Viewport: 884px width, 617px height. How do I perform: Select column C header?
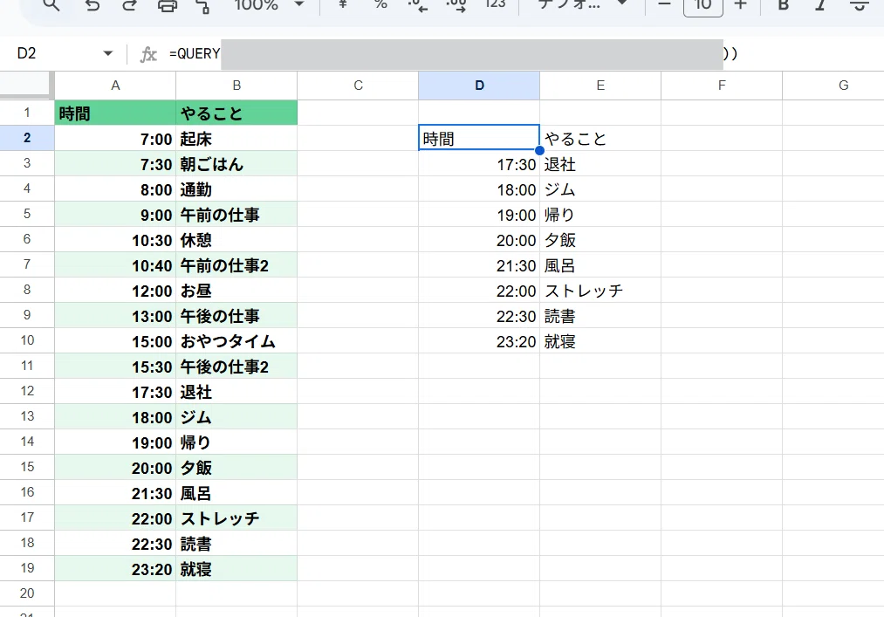tap(358, 86)
